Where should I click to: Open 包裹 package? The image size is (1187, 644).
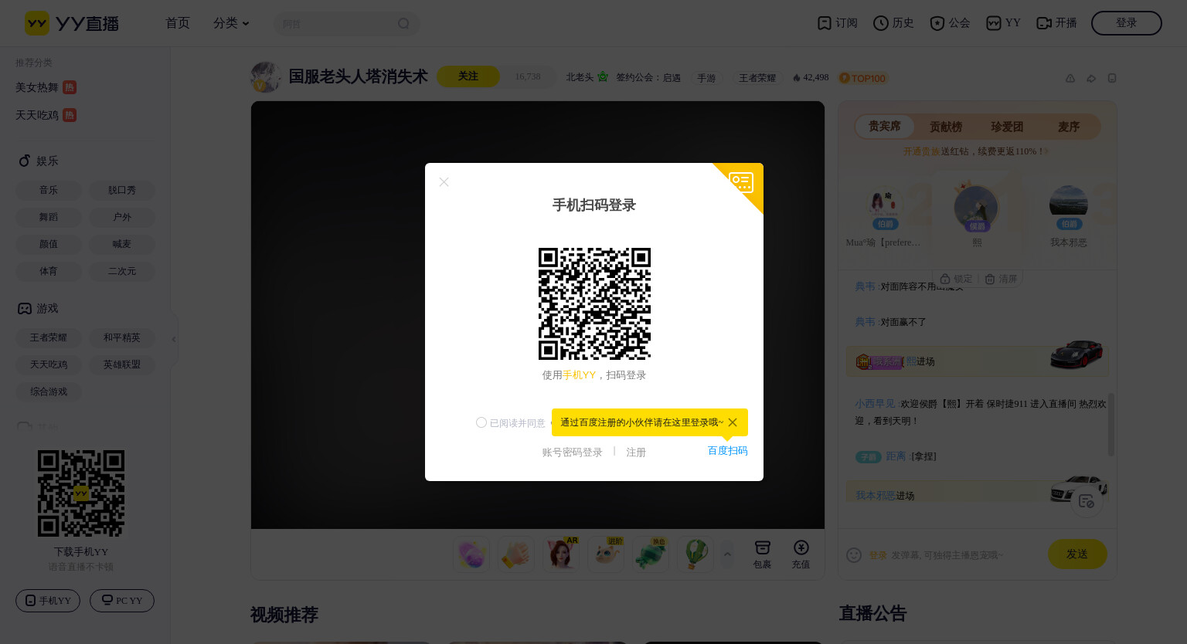tap(762, 554)
